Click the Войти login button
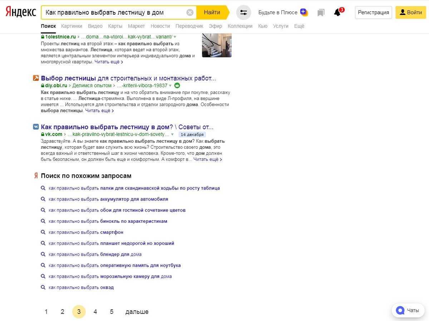429x321 pixels. coord(411,13)
